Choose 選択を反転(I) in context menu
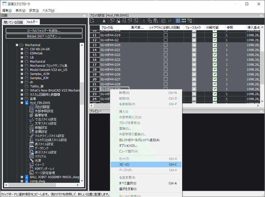Image resolution: width=265 pixels, height=197 pixels. pos(146,189)
